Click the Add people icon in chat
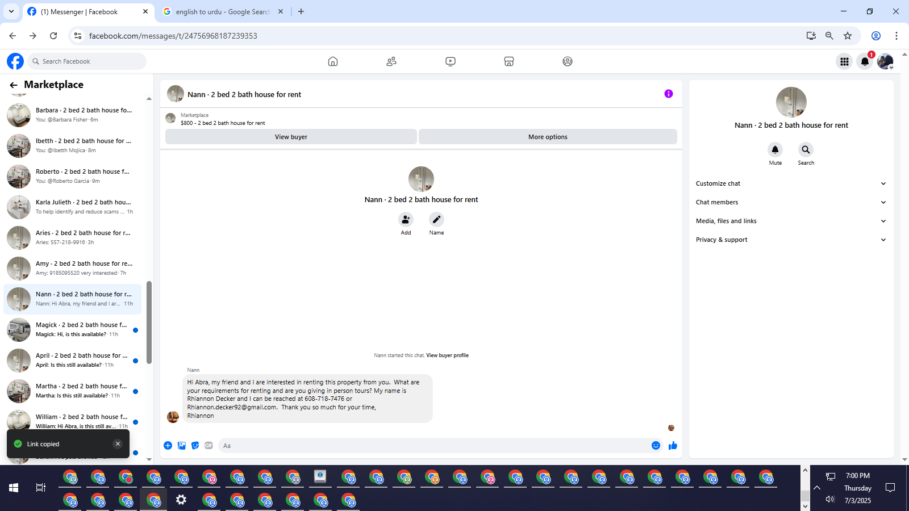The image size is (909, 511). point(406,219)
